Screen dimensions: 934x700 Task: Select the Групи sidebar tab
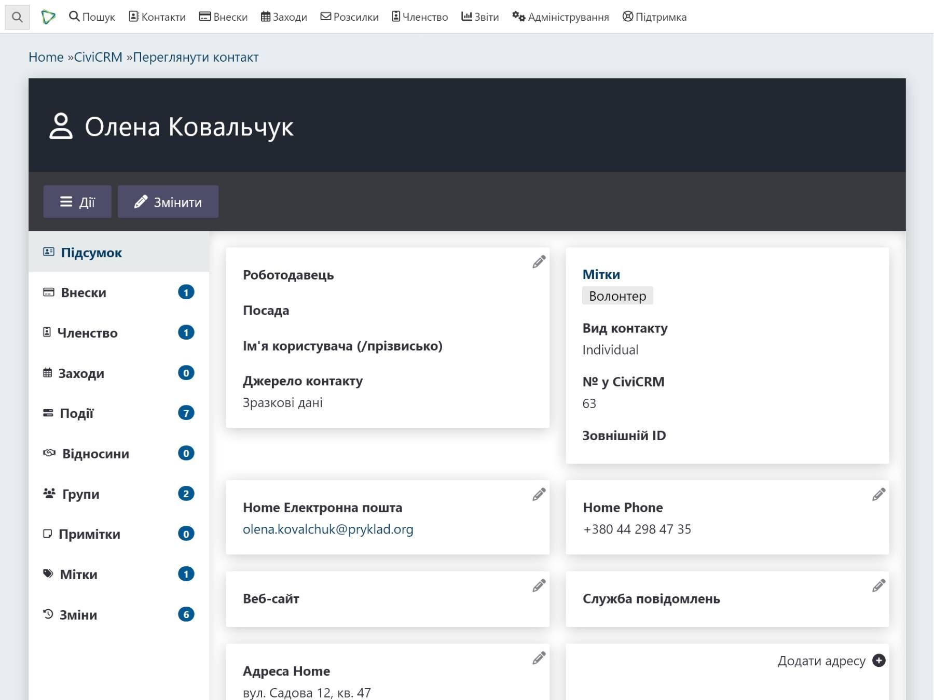pyautogui.click(x=119, y=494)
